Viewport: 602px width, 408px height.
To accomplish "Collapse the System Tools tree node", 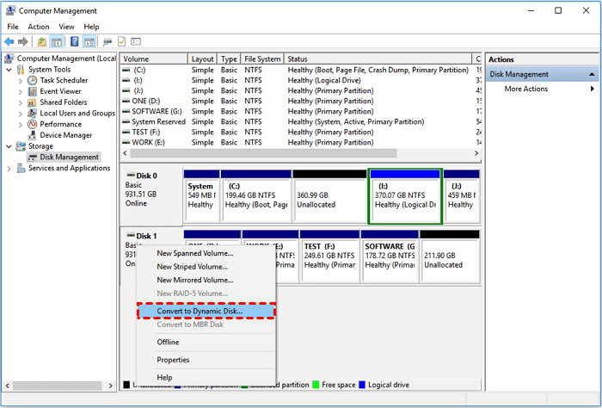I will click(x=9, y=70).
